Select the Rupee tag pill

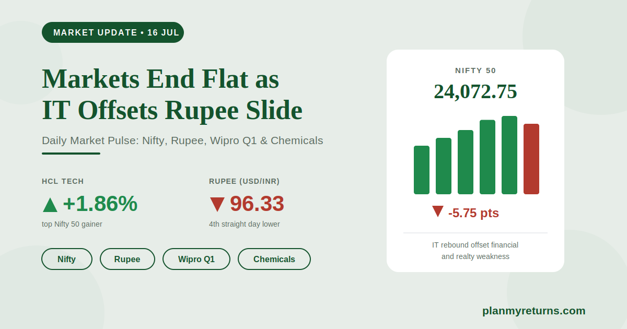tap(127, 259)
